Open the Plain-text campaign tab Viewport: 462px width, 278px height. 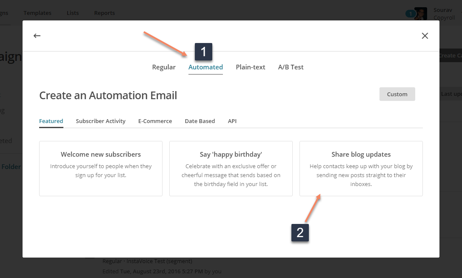tap(251, 67)
